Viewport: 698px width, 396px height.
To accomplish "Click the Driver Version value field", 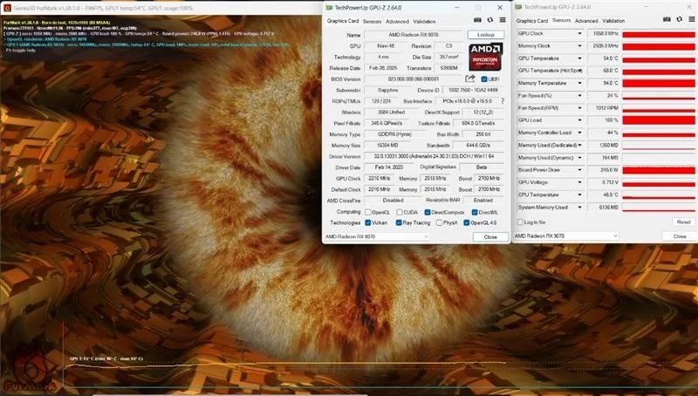I will tap(435, 156).
